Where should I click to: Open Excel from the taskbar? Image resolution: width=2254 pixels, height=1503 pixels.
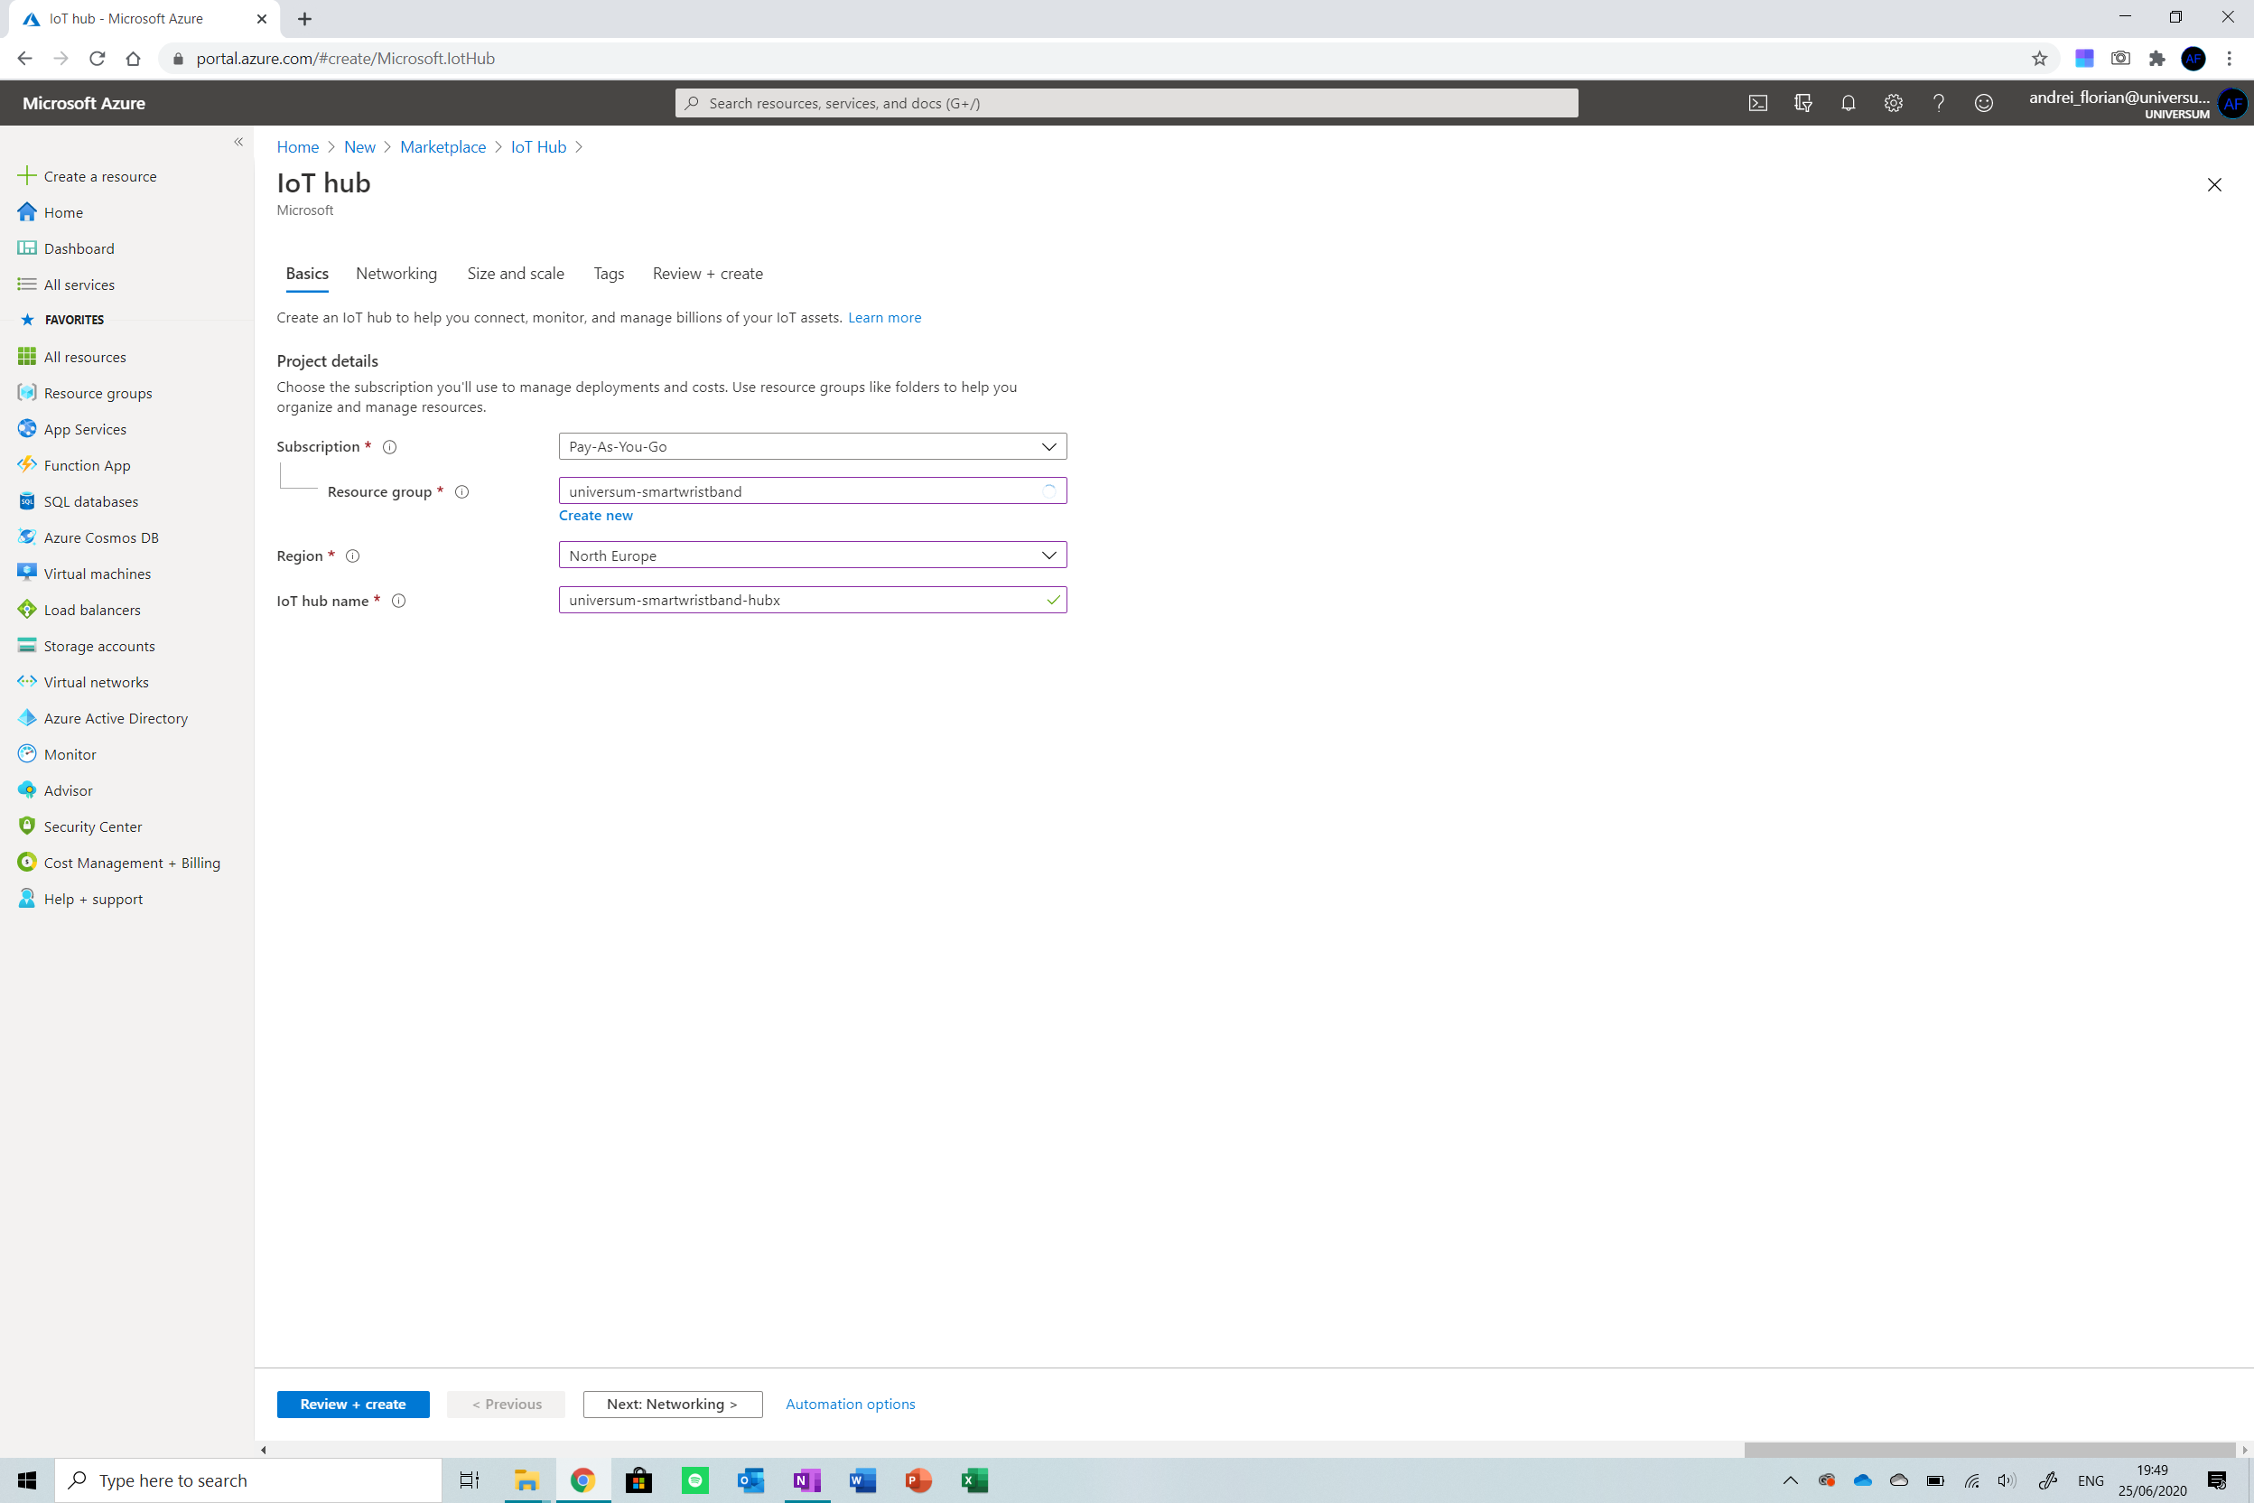pyautogui.click(x=973, y=1481)
